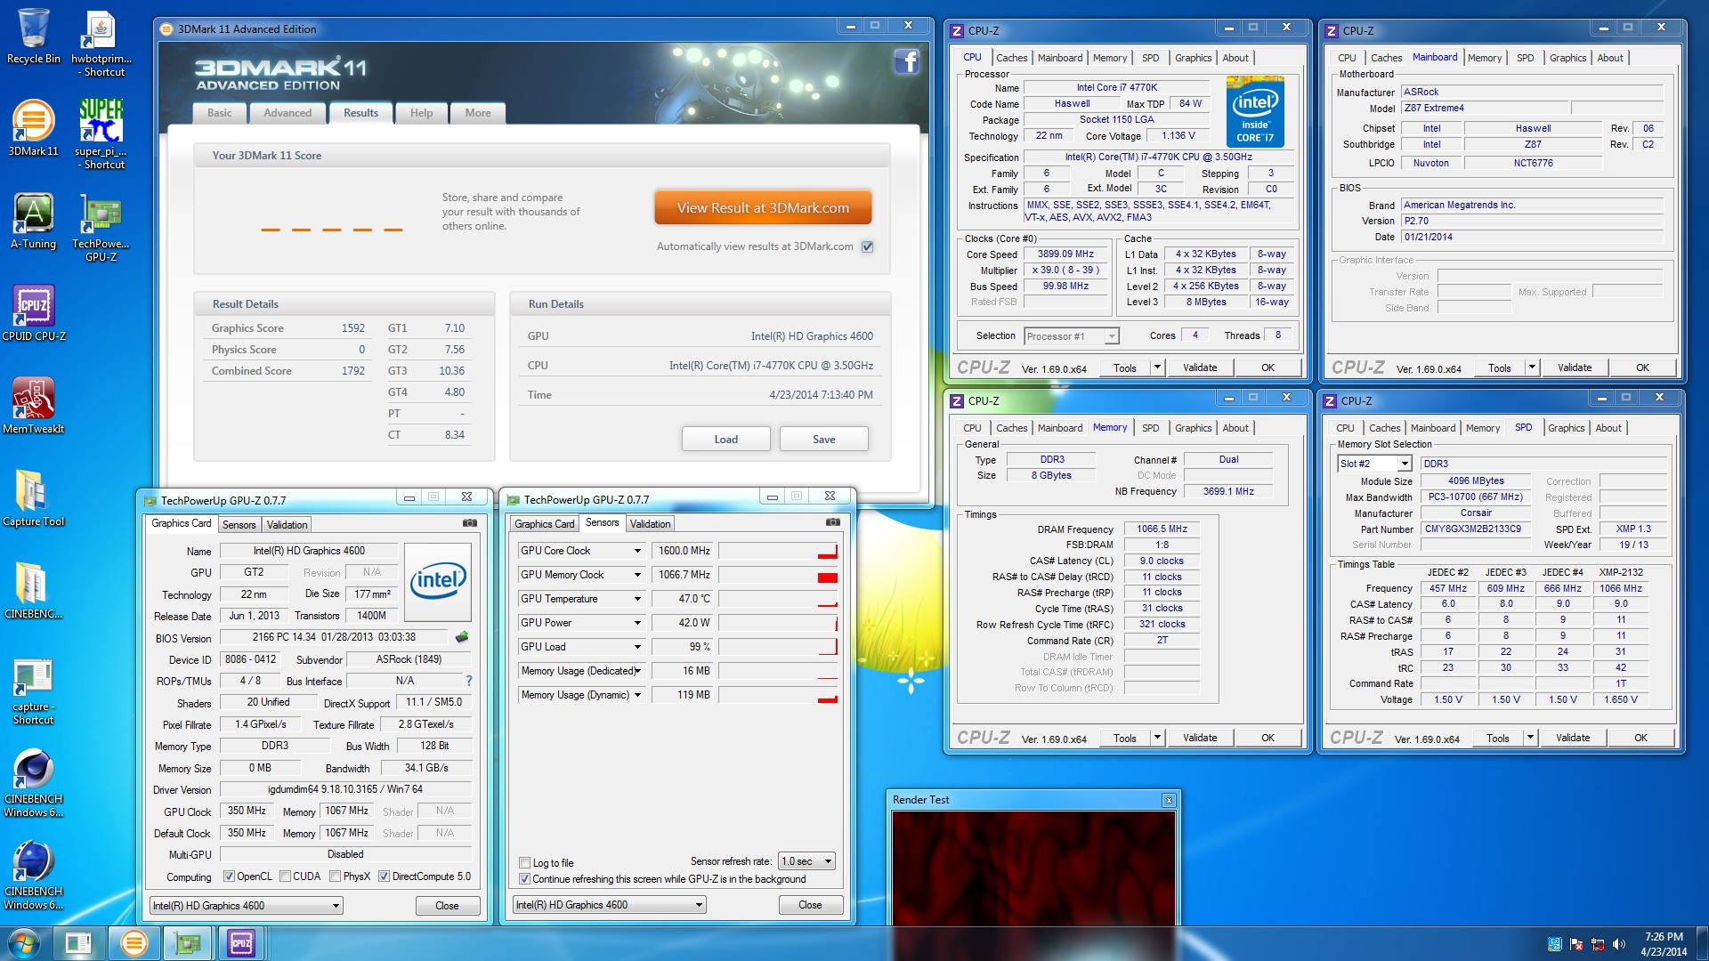The width and height of the screenshot is (1709, 961).
Task: Click 3DMark 11 taskbar icon
Action: [x=134, y=942]
